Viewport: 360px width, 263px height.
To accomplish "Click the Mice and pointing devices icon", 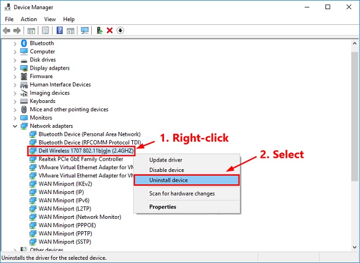I will pyautogui.click(x=24, y=109).
